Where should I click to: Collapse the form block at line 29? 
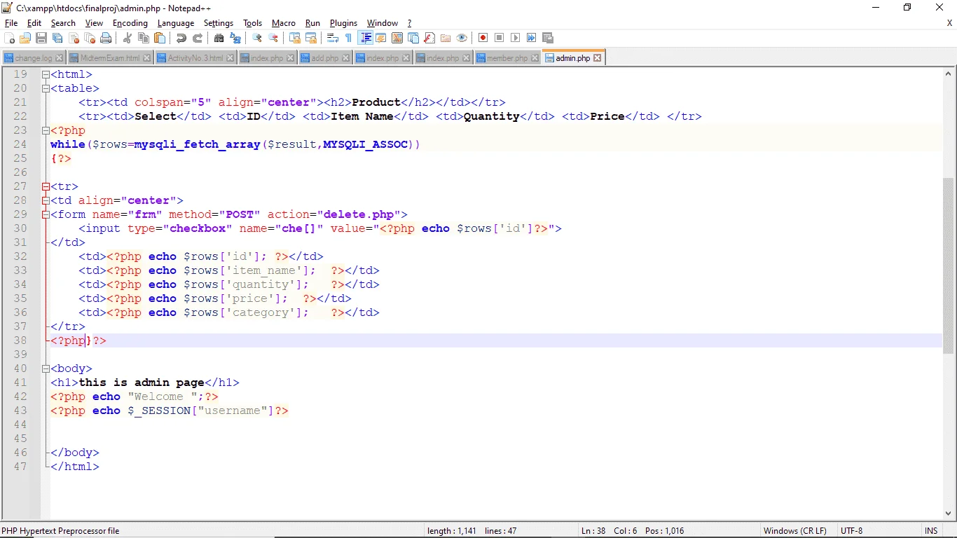coord(46,214)
